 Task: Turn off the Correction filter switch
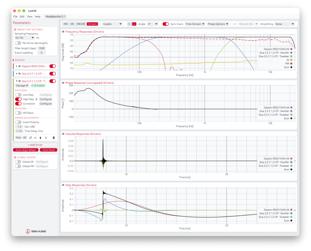(18, 104)
